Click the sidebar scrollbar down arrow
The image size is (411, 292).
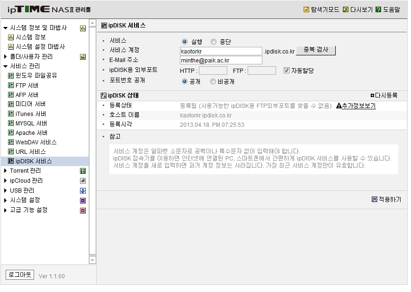(92, 260)
